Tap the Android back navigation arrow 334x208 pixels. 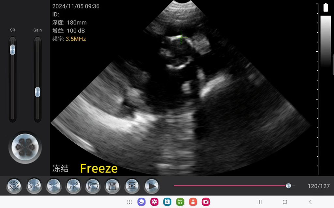tap(310, 202)
